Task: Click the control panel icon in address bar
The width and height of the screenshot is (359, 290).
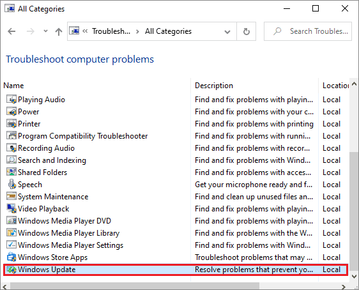Action: [x=74, y=31]
